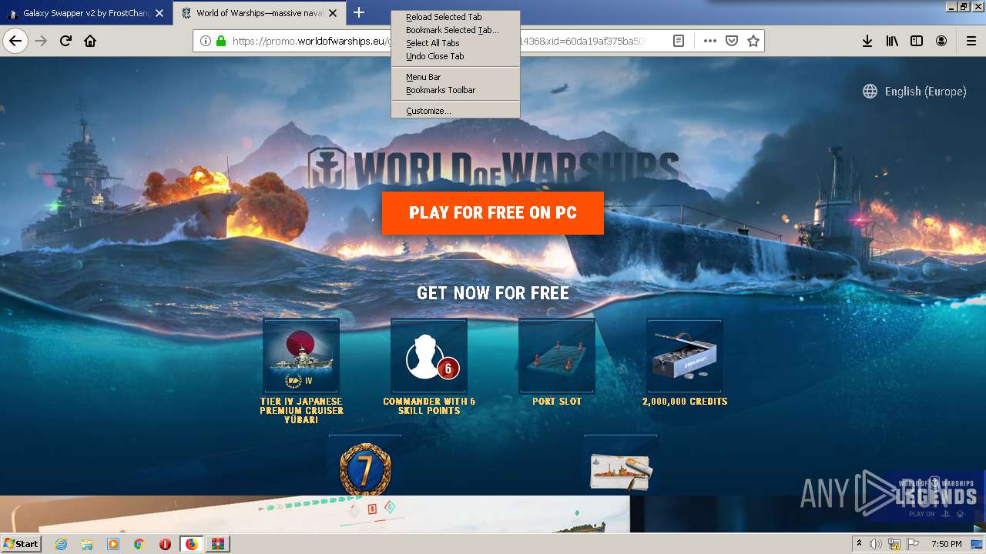Open the volume speaker tray icon

pyautogui.click(x=876, y=544)
